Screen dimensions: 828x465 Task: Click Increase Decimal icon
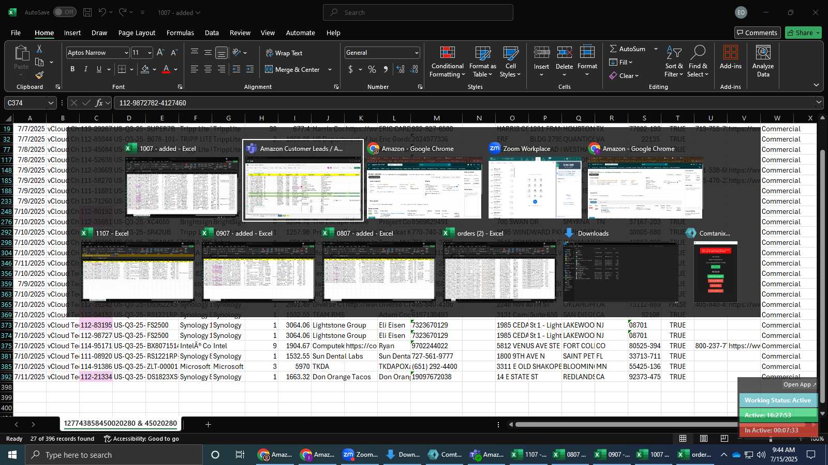tap(401, 69)
